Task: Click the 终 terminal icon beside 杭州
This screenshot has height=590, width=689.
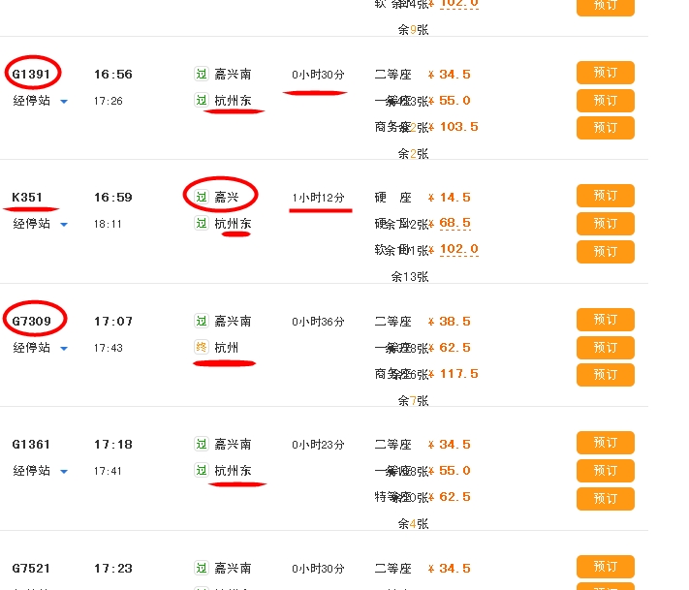Action: (202, 347)
